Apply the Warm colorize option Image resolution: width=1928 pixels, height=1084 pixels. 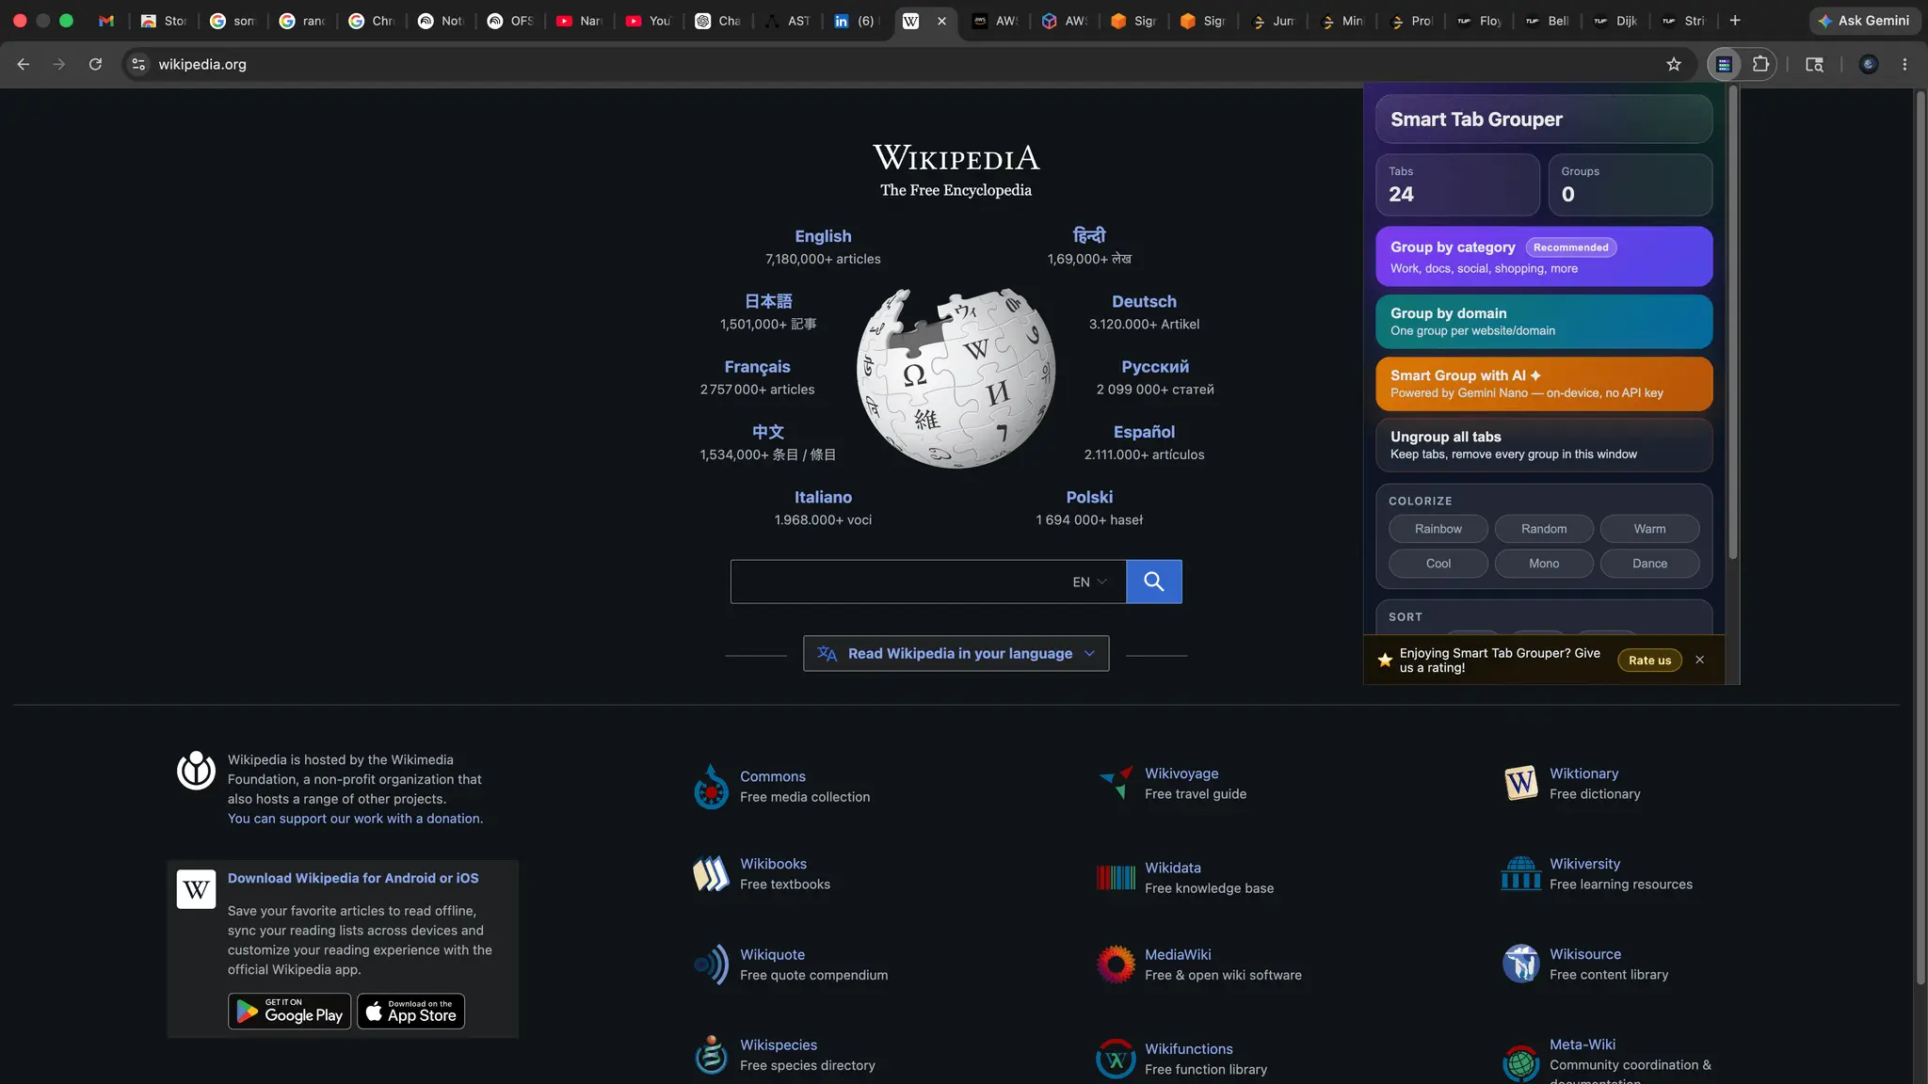tap(1649, 529)
